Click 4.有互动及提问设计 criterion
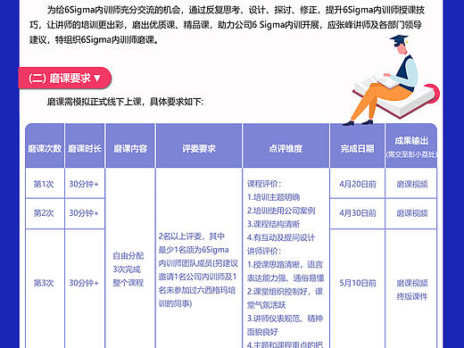464x348 pixels. click(281, 237)
